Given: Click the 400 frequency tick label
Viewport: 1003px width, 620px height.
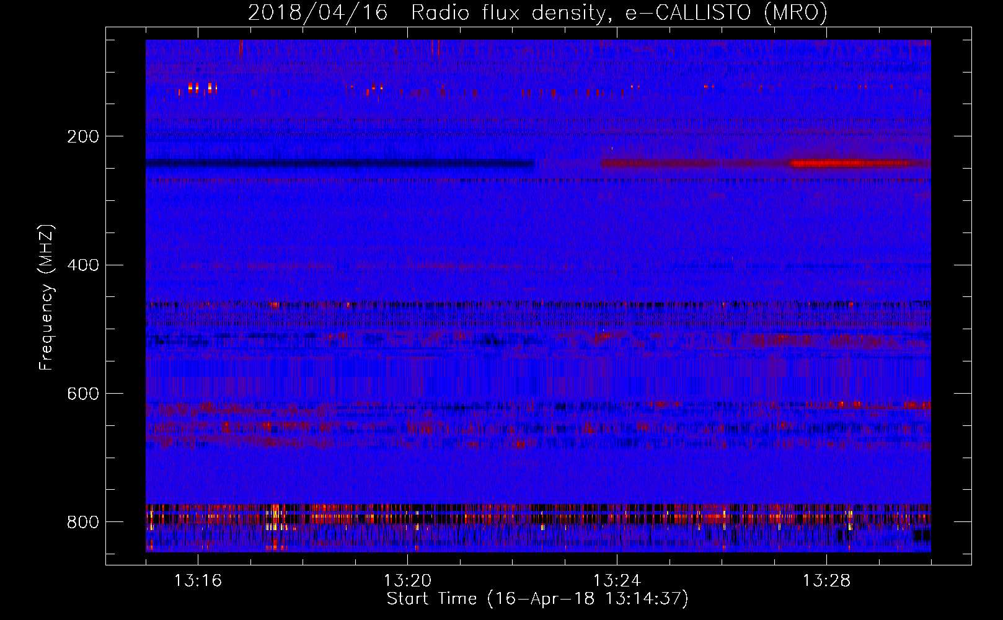Looking at the screenshot, I should pyautogui.click(x=82, y=265).
